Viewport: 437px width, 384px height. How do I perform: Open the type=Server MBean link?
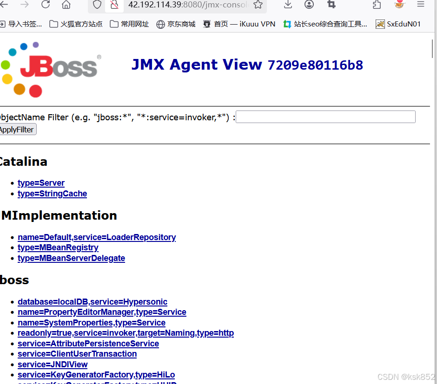click(41, 183)
